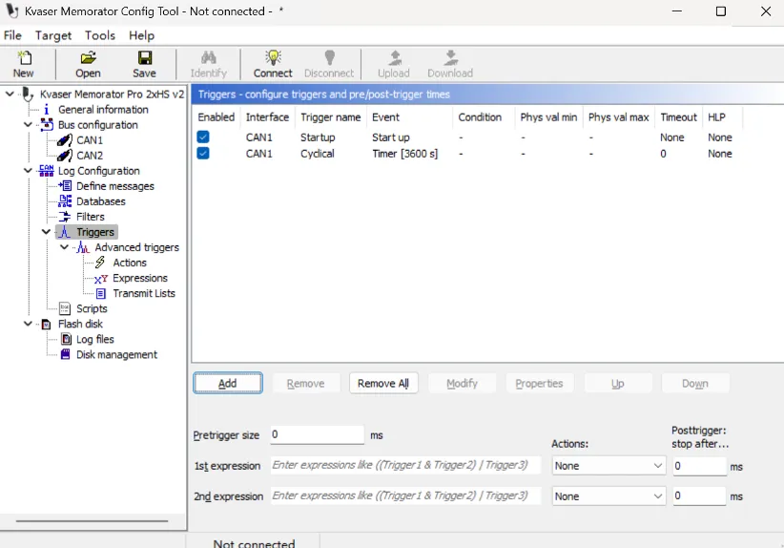Click the Identify binoculars icon
The height and width of the screenshot is (548, 784).
(x=209, y=58)
